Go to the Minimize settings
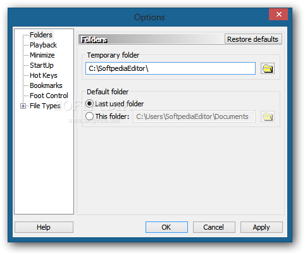 (x=42, y=55)
